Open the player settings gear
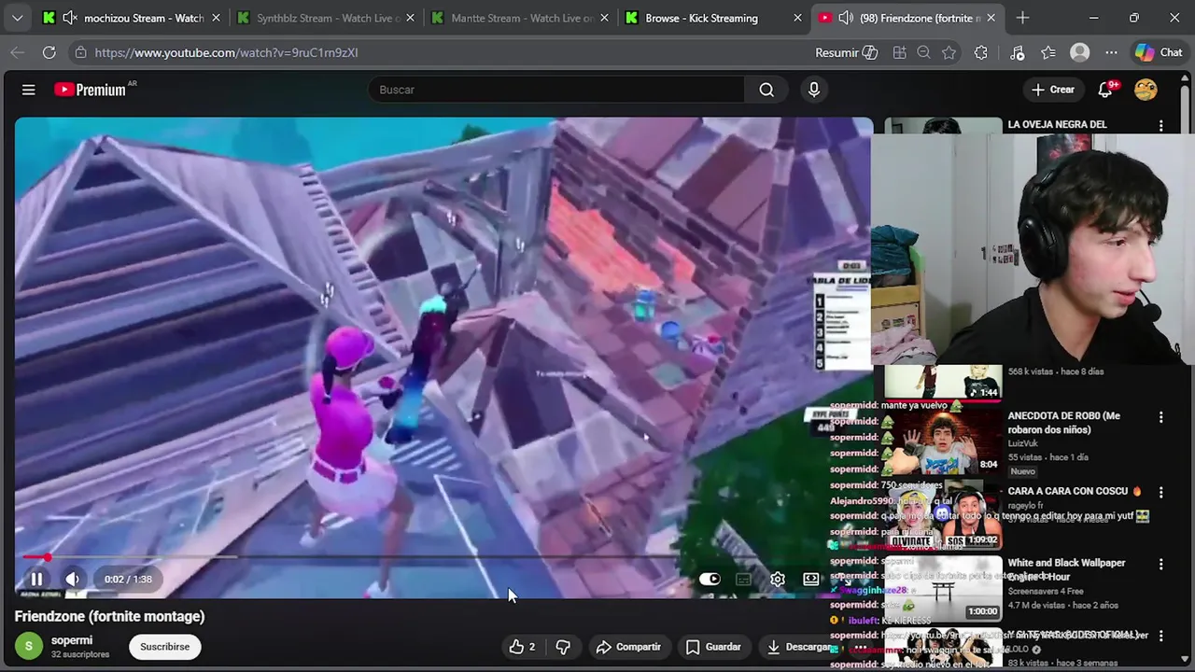This screenshot has height=672, width=1195. point(778,580)
